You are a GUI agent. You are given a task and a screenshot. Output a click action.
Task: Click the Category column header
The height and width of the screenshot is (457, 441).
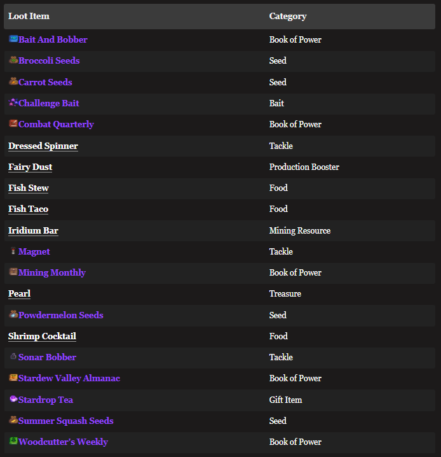pos(288,16)
